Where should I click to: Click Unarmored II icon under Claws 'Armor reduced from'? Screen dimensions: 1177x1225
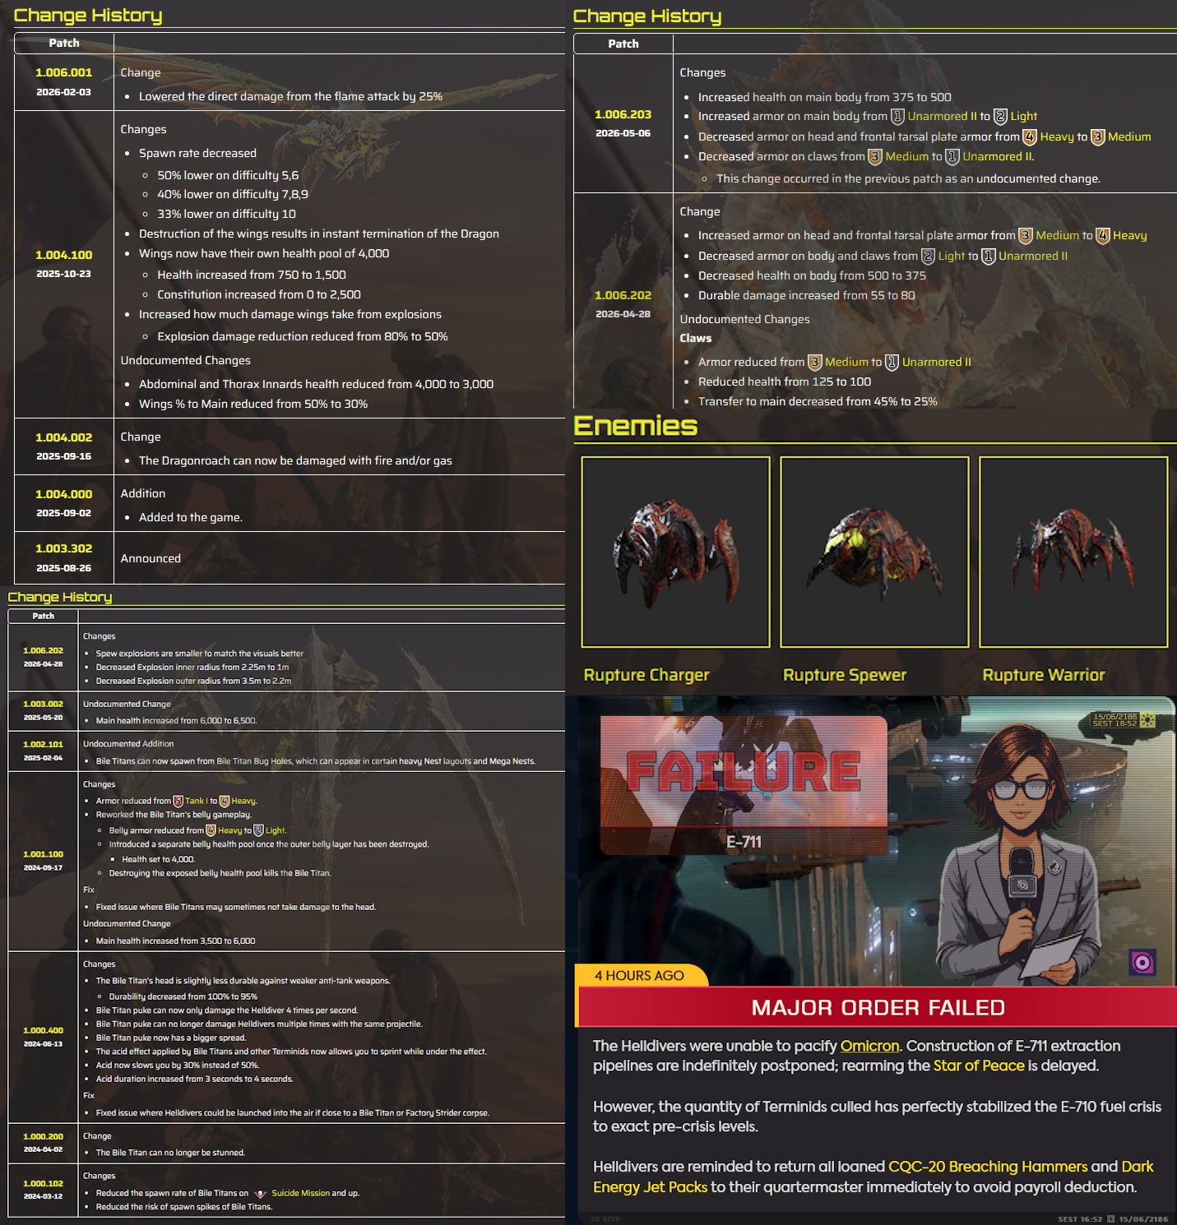(892, 363)
